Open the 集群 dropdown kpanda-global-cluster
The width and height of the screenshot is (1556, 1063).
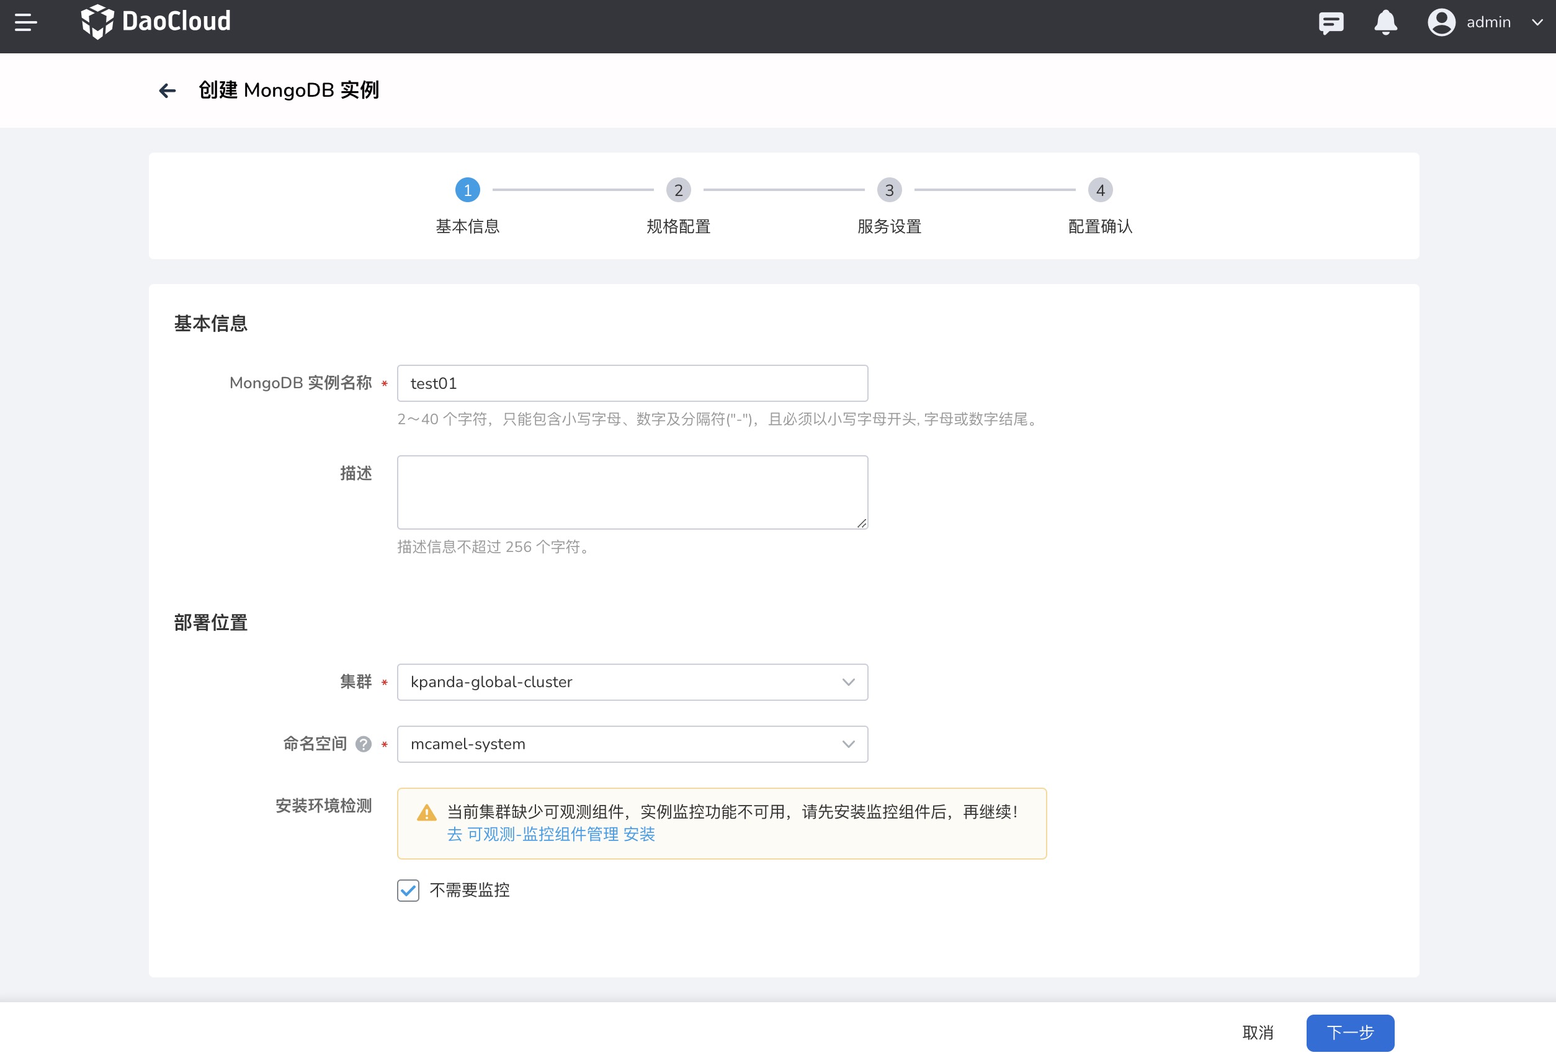(632, 682)
